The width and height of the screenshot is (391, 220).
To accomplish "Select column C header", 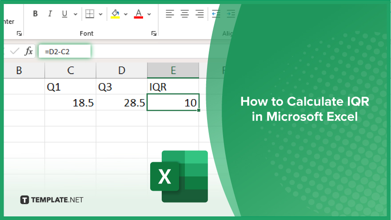I will 71,70.
